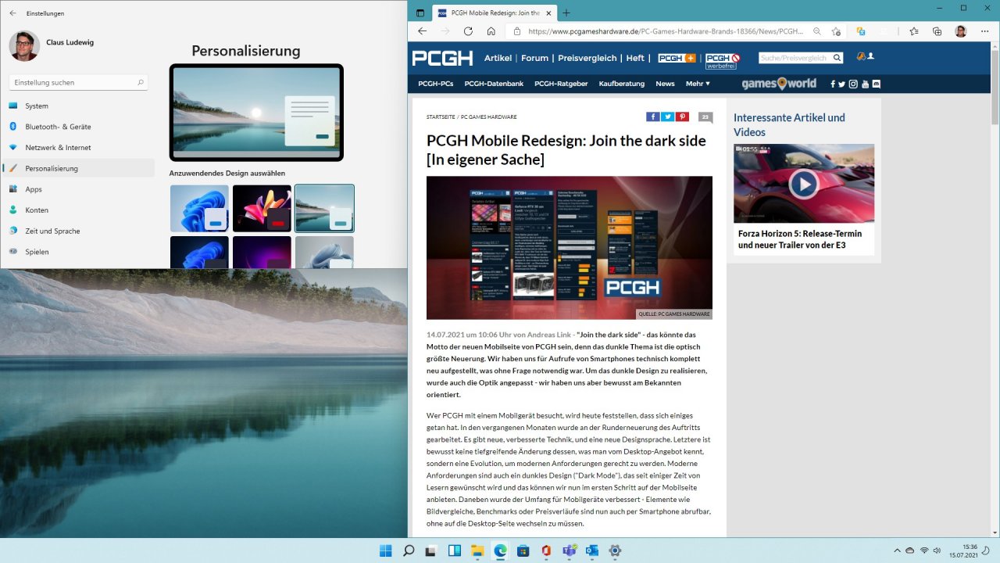
Task: Click the PCGH Plus badge
Action: click(677, 58)
